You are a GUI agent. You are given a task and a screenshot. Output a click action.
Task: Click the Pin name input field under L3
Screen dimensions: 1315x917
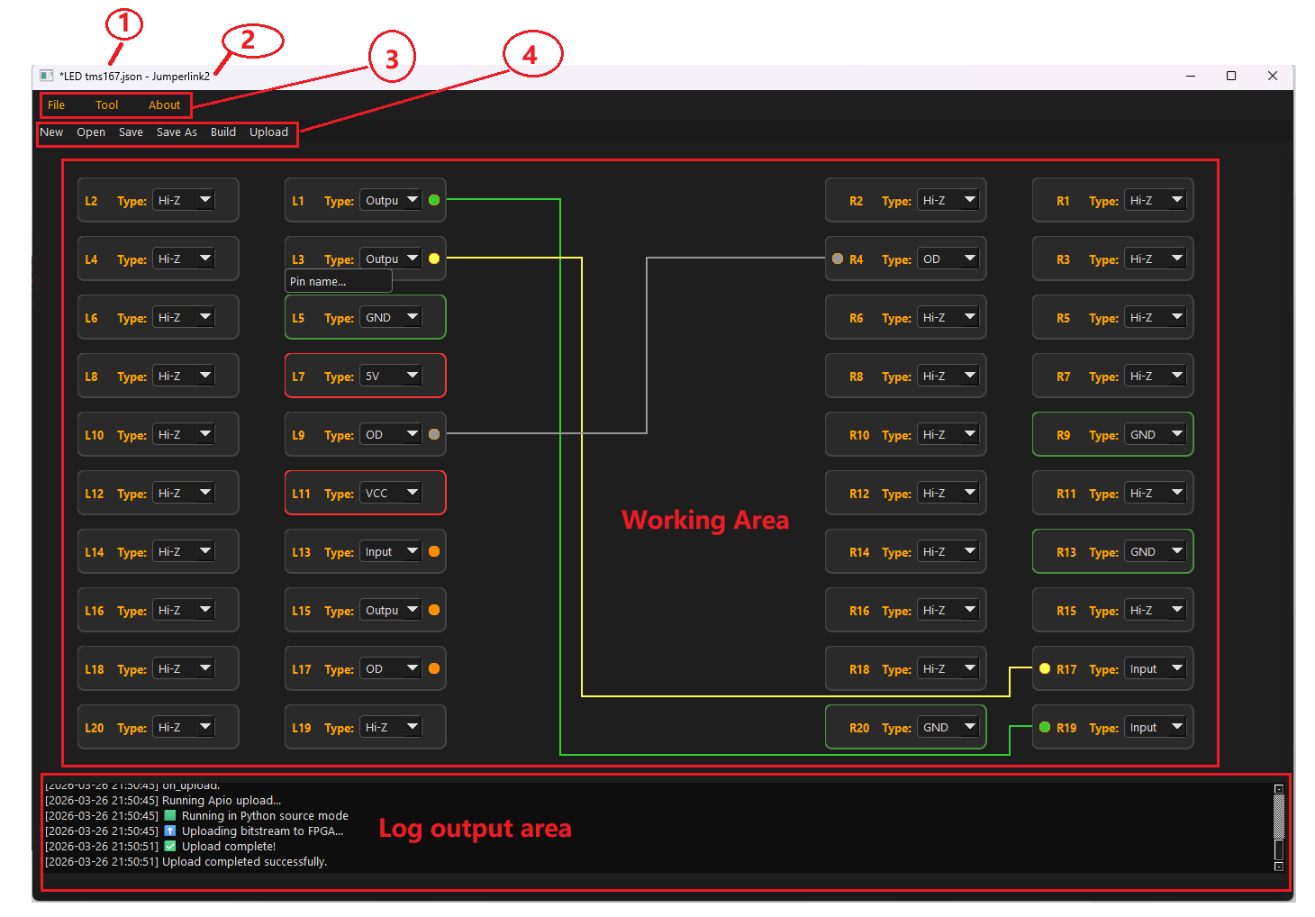(x=339, y=282)
